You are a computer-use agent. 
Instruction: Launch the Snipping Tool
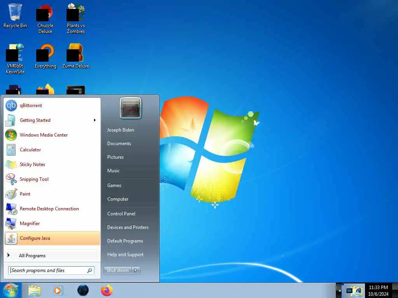[52, 179]
